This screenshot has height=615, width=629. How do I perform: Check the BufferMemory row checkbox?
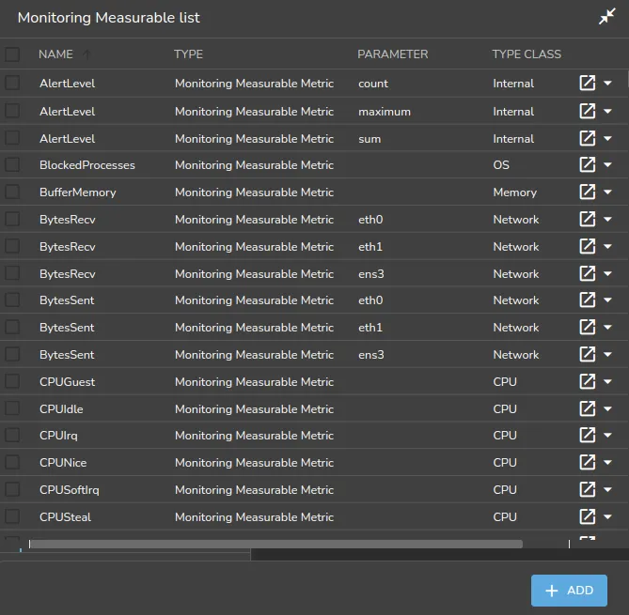point(12,192)
